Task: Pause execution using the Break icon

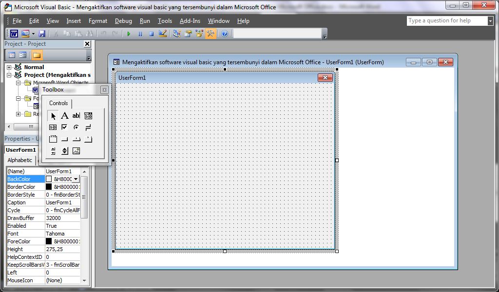Action: [x=140, y=33]
